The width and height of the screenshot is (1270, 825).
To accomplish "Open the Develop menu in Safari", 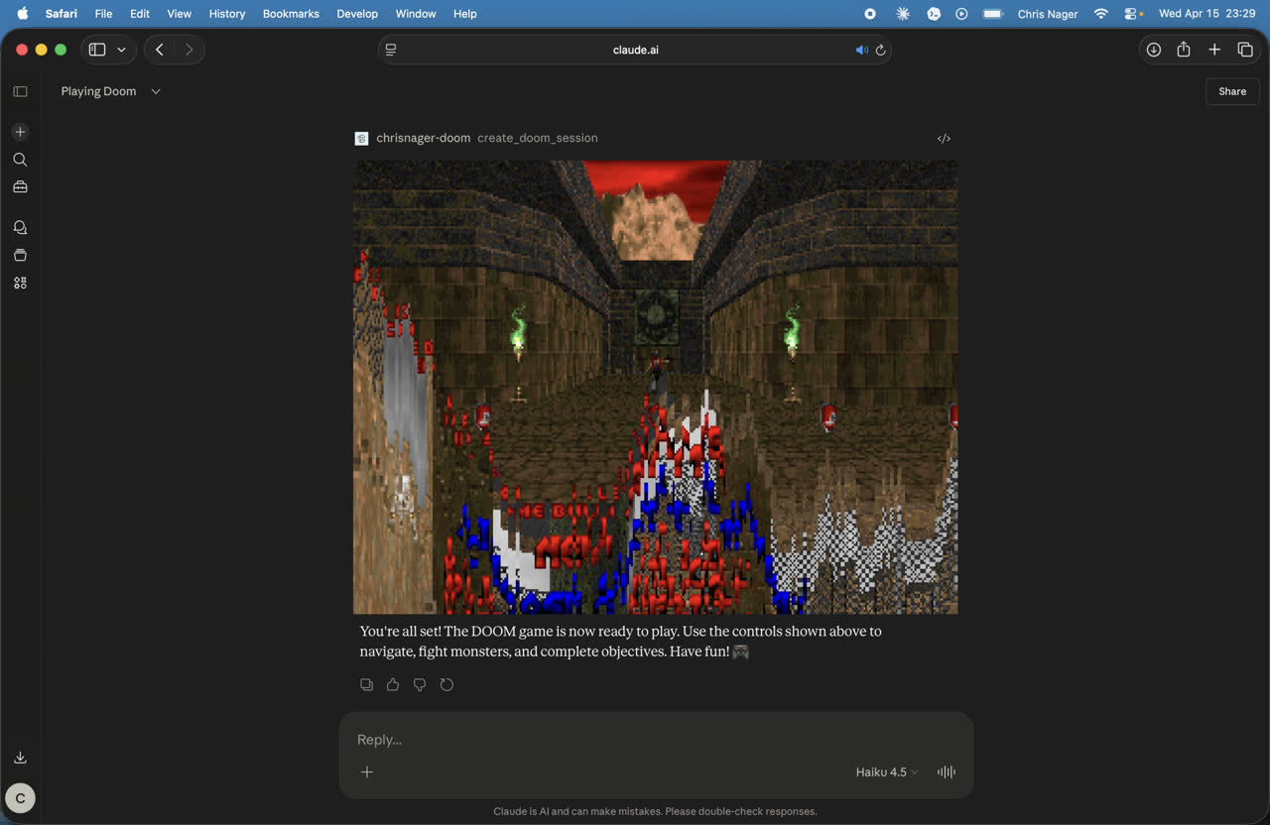I will click(x=356, y=14).
